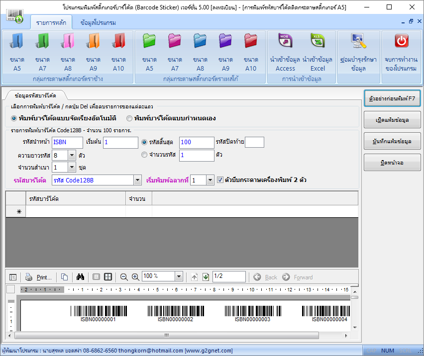Toggle printer paper feeder 2 checkbox
The width and height of the screenshot is (424, 356).
pyautogui.click(x=220, y=180)
